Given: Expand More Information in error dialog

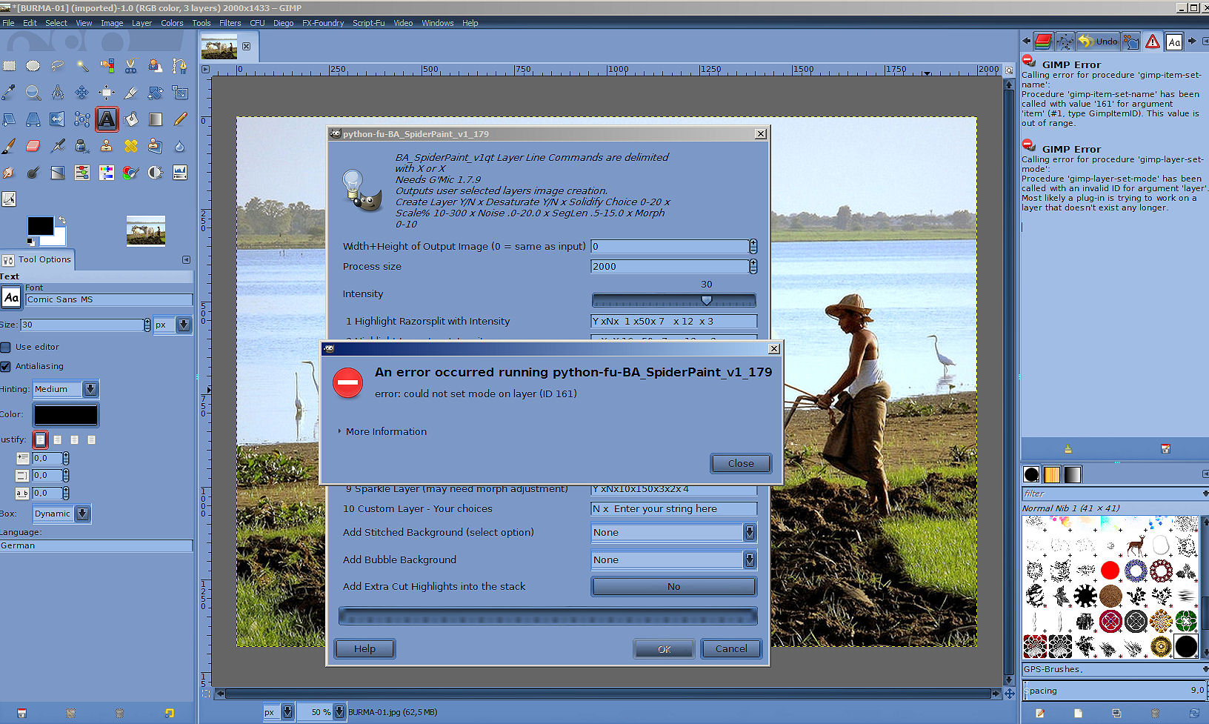Looking at the screenshot, I should tap(382, 431).
